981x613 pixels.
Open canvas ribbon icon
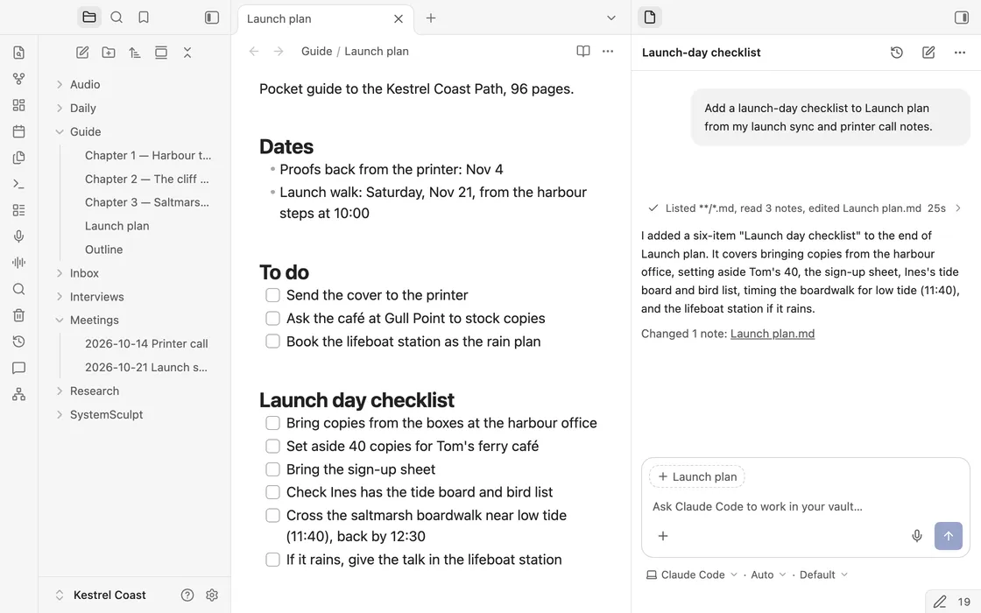18,105
